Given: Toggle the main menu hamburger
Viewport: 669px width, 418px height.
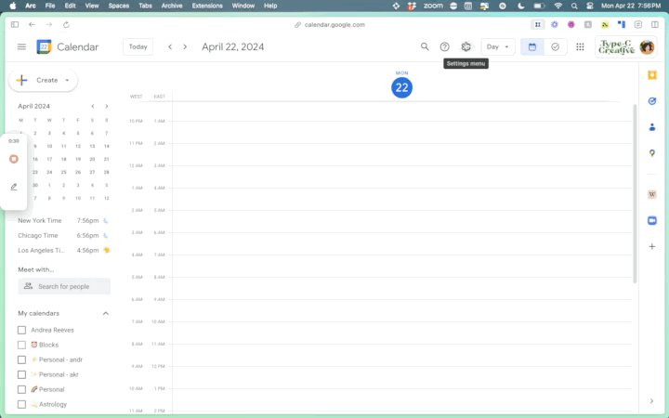Looking at the screenshot, I should (21, 46).
